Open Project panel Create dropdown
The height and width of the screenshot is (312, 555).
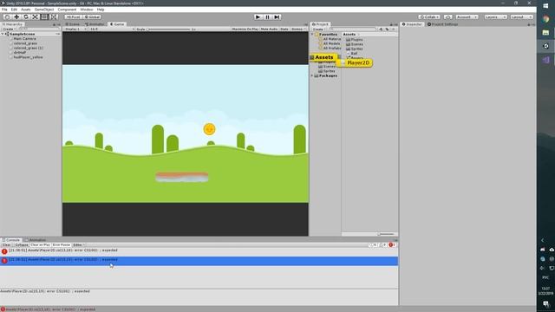[319, 29]
